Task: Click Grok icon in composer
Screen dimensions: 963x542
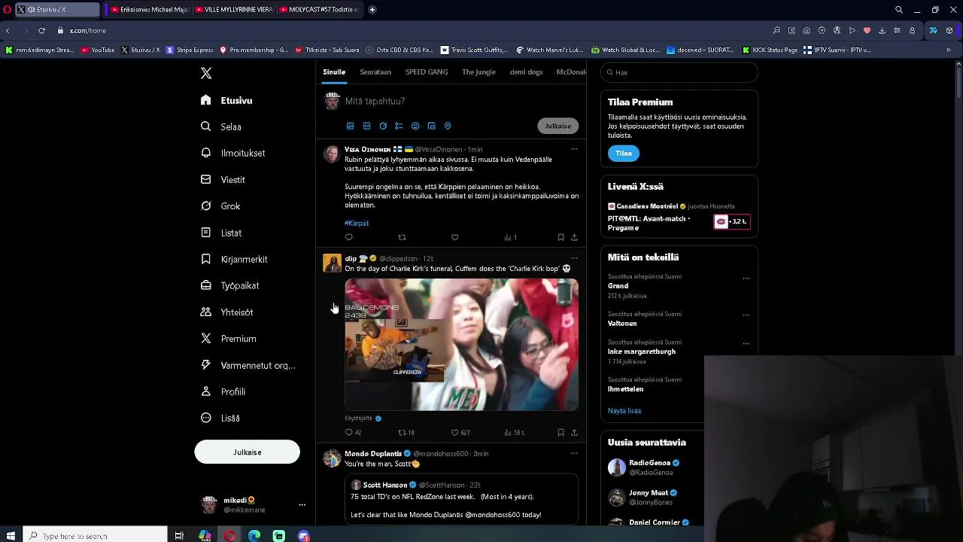Action: (383, 126)
